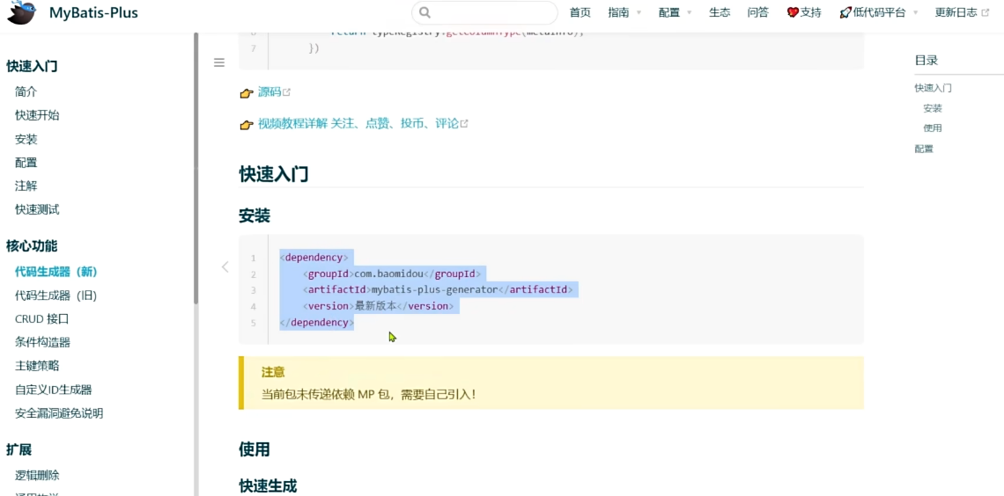
Task: Select 代码生成器（旧） in the sidebar
Action: 56,295
